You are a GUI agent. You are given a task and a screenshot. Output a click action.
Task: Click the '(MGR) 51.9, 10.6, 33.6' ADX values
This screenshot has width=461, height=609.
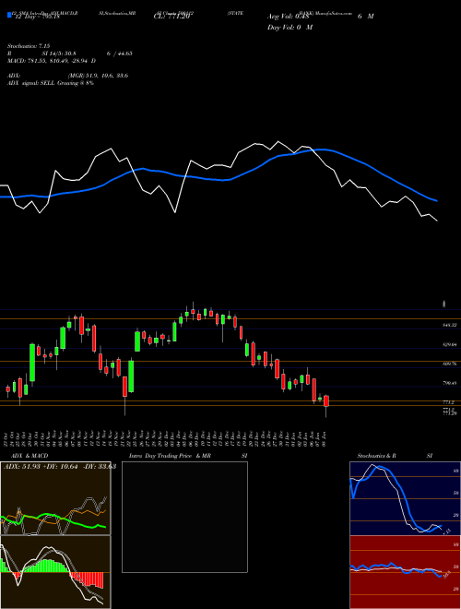tap(98, 76)
